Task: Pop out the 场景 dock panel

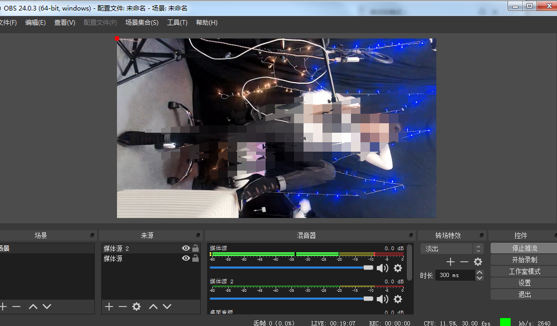Action: [92, 235]
